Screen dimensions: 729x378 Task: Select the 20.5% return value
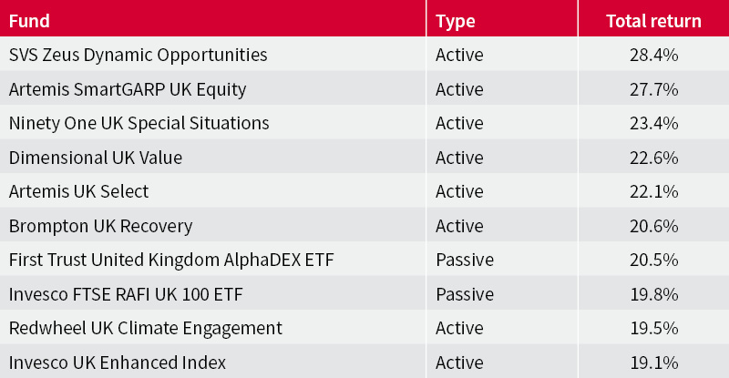coord(653,260)
